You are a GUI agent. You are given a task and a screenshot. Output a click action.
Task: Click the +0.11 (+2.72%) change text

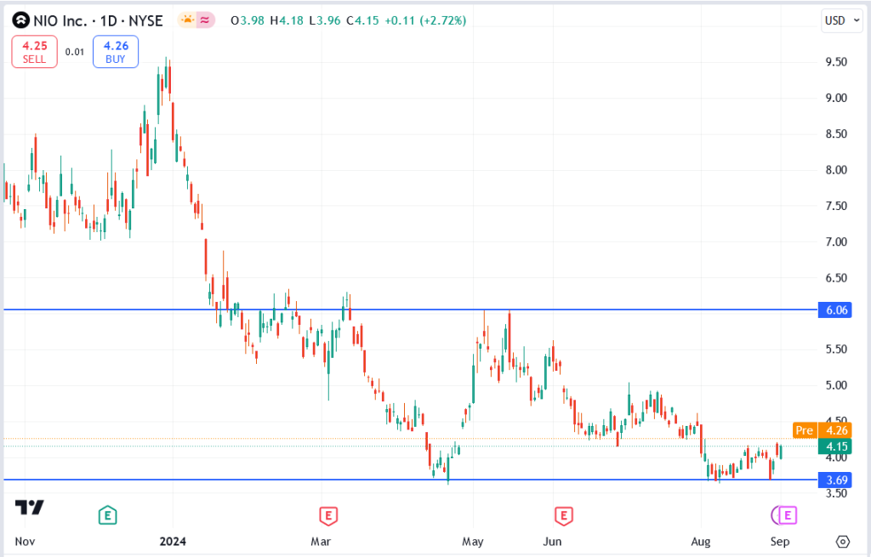[425, 20]
